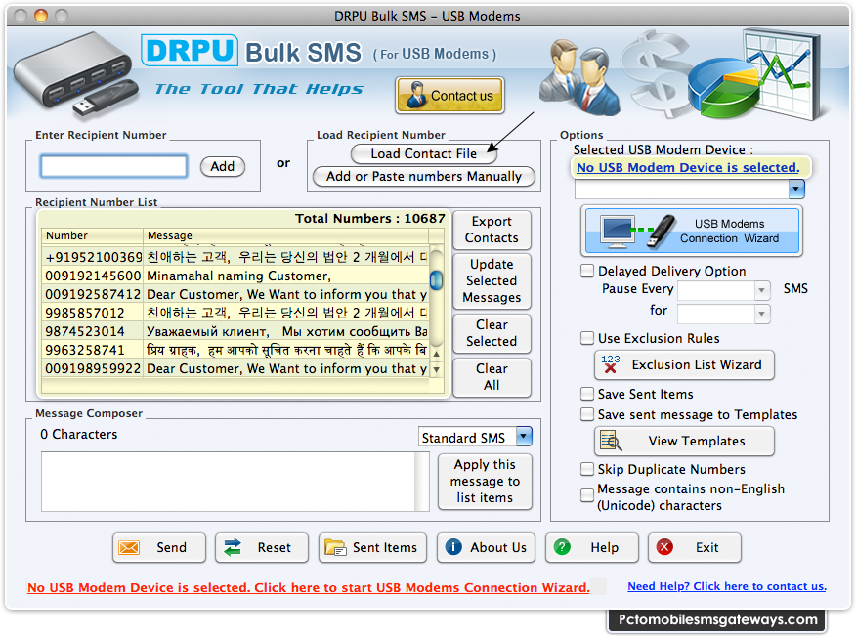This screenshot has height=636, width=856.
Task: Click Load Contact File button
Action: [x=424, y=154]
